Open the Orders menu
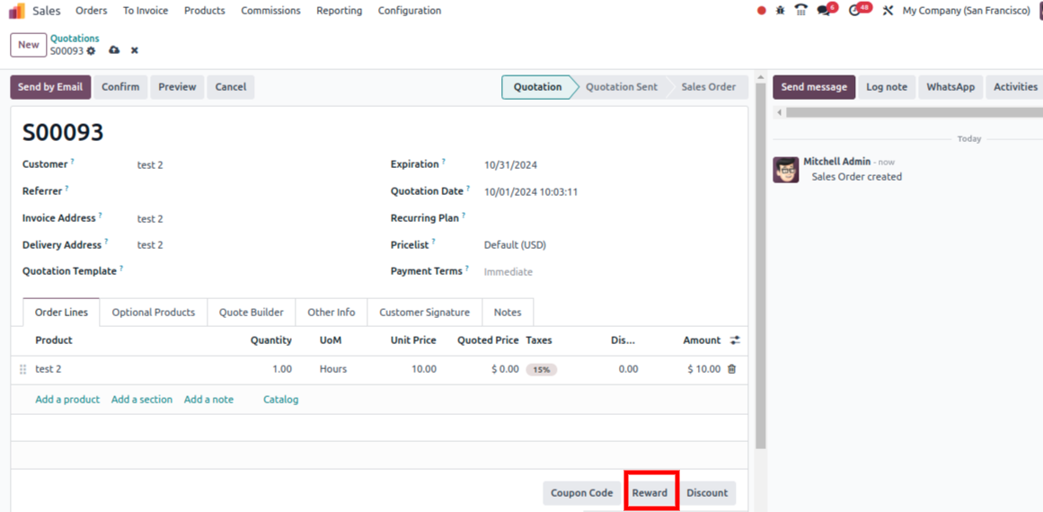This screenshot has width=1043, height=512. [91, 11]
